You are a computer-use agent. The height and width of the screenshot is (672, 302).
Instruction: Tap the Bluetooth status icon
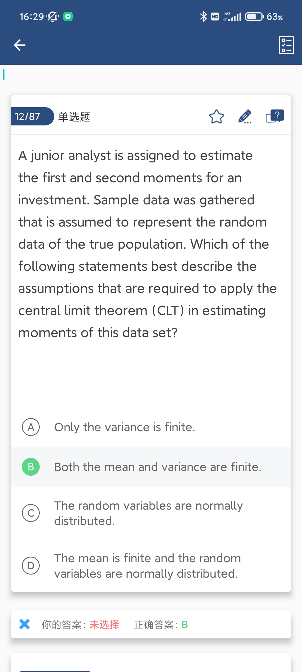203,17
